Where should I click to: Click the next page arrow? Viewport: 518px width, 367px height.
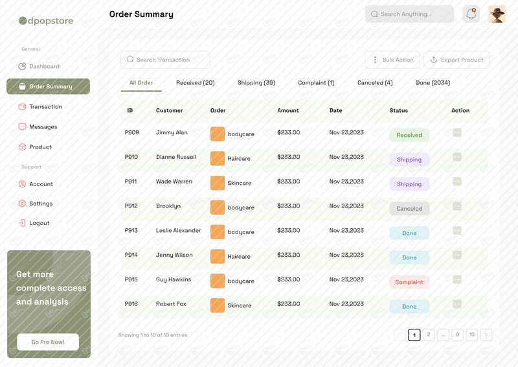coord(486,335)
